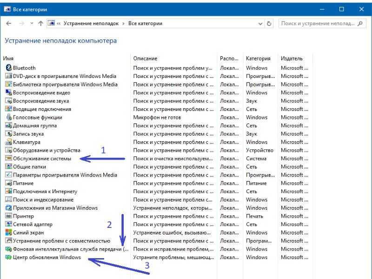The height and width of the screenshot is (279, 372).
Task: Sort by the Издатель column header
Action: [x=292, y=58]
